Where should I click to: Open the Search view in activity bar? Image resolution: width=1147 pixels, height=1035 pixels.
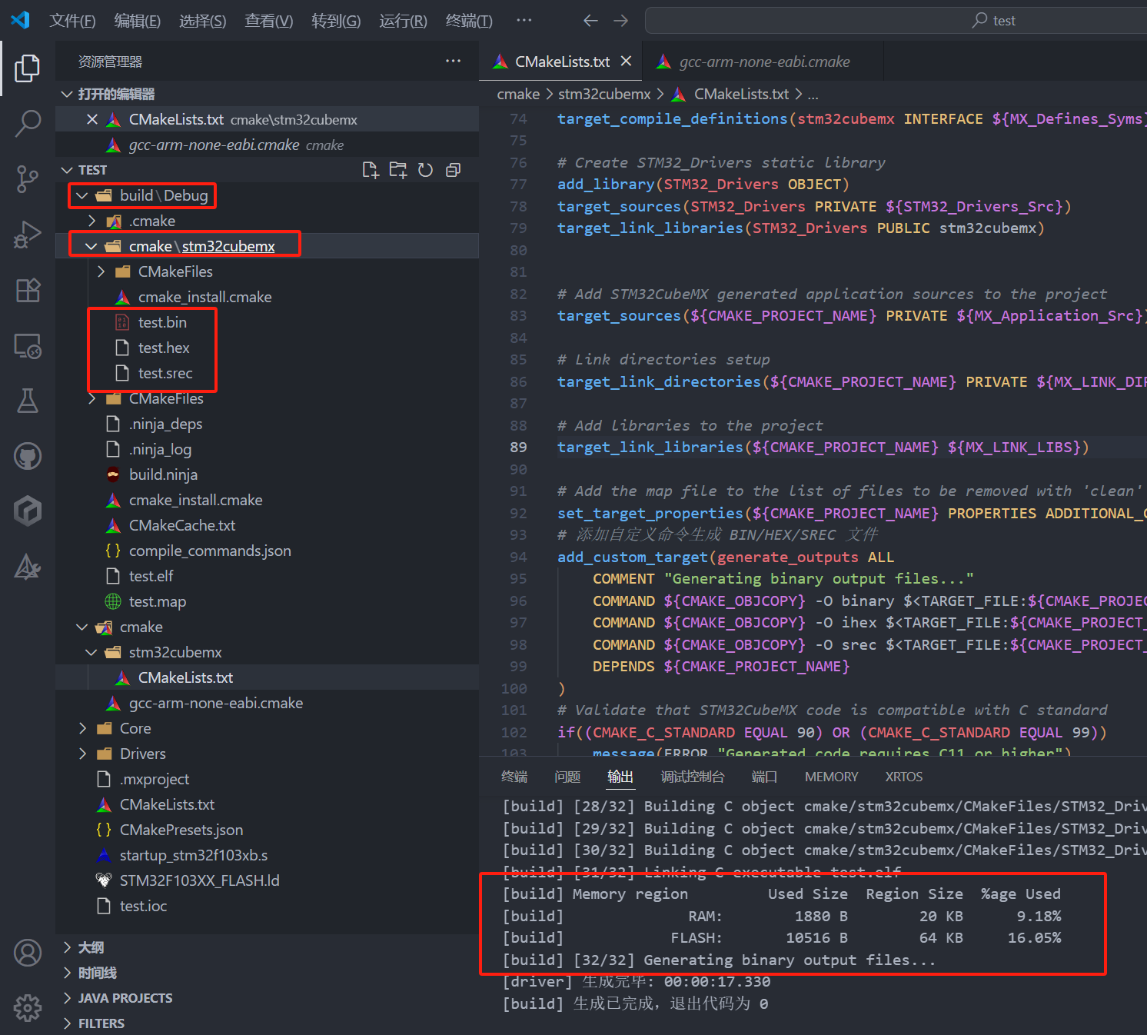coord(28,123)
